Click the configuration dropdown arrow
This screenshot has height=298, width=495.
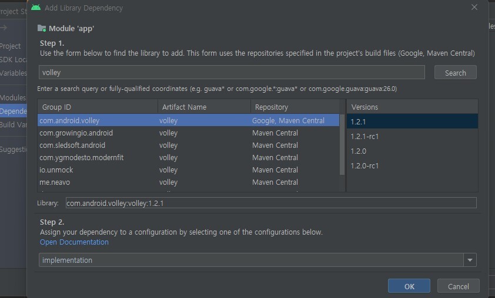click(x=470, y=260)
